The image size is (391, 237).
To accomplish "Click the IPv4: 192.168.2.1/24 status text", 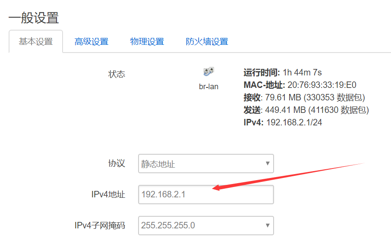I will 283,122.
